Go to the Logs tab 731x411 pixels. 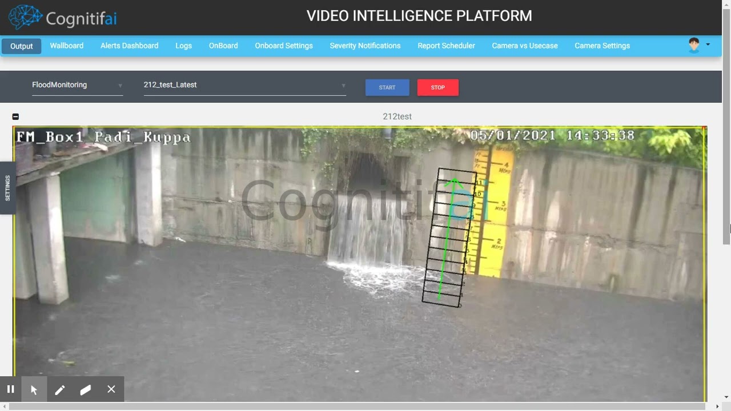point(183,46)
